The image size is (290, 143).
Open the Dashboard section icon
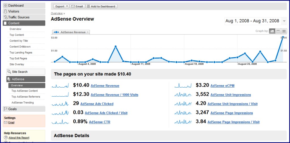(6, 6)
